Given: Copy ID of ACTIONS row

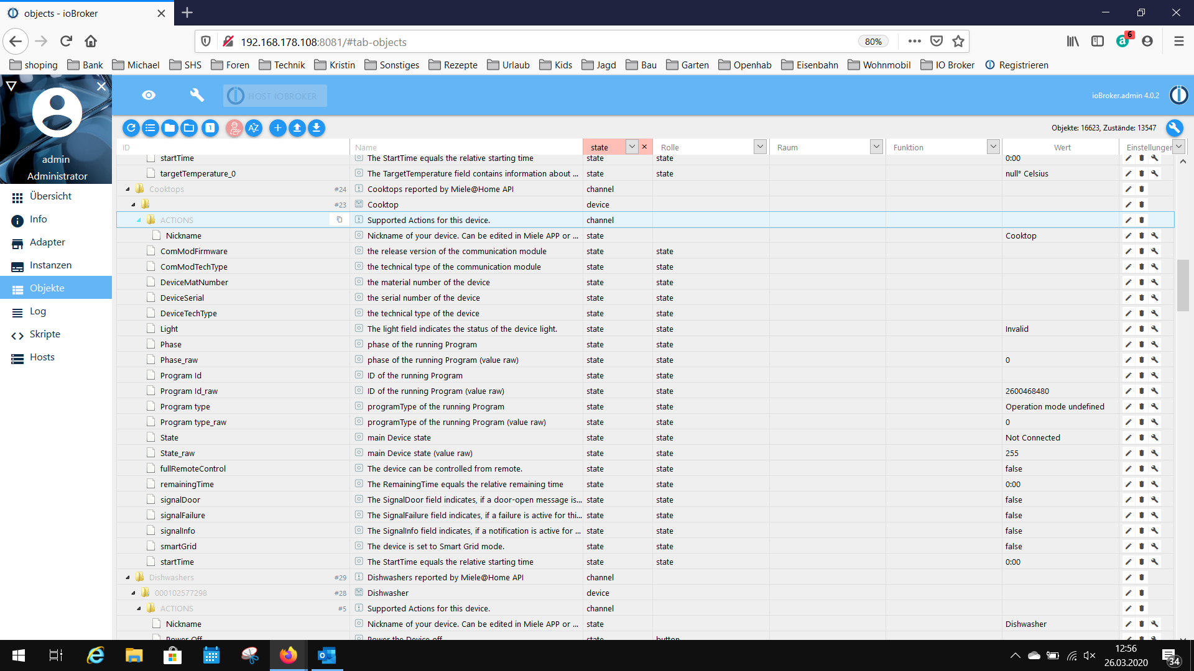Looking at the screenshot, I should pos(340,220).
